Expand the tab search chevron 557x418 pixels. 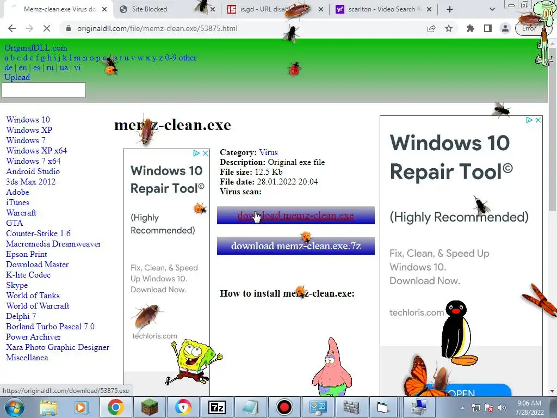tap(492, 9)
